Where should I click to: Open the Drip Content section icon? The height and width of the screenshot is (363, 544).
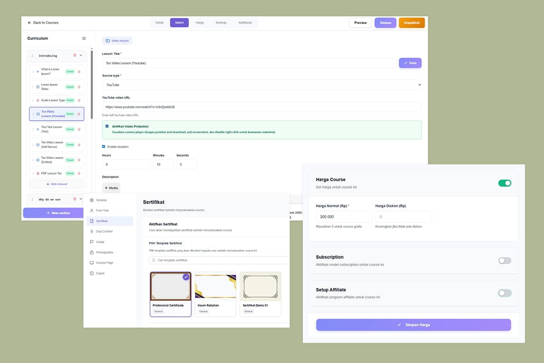coord(92,231)
